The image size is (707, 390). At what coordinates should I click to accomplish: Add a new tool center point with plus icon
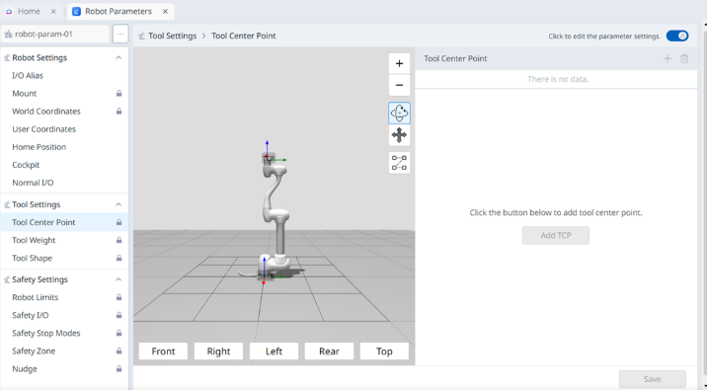click(668, 58)
